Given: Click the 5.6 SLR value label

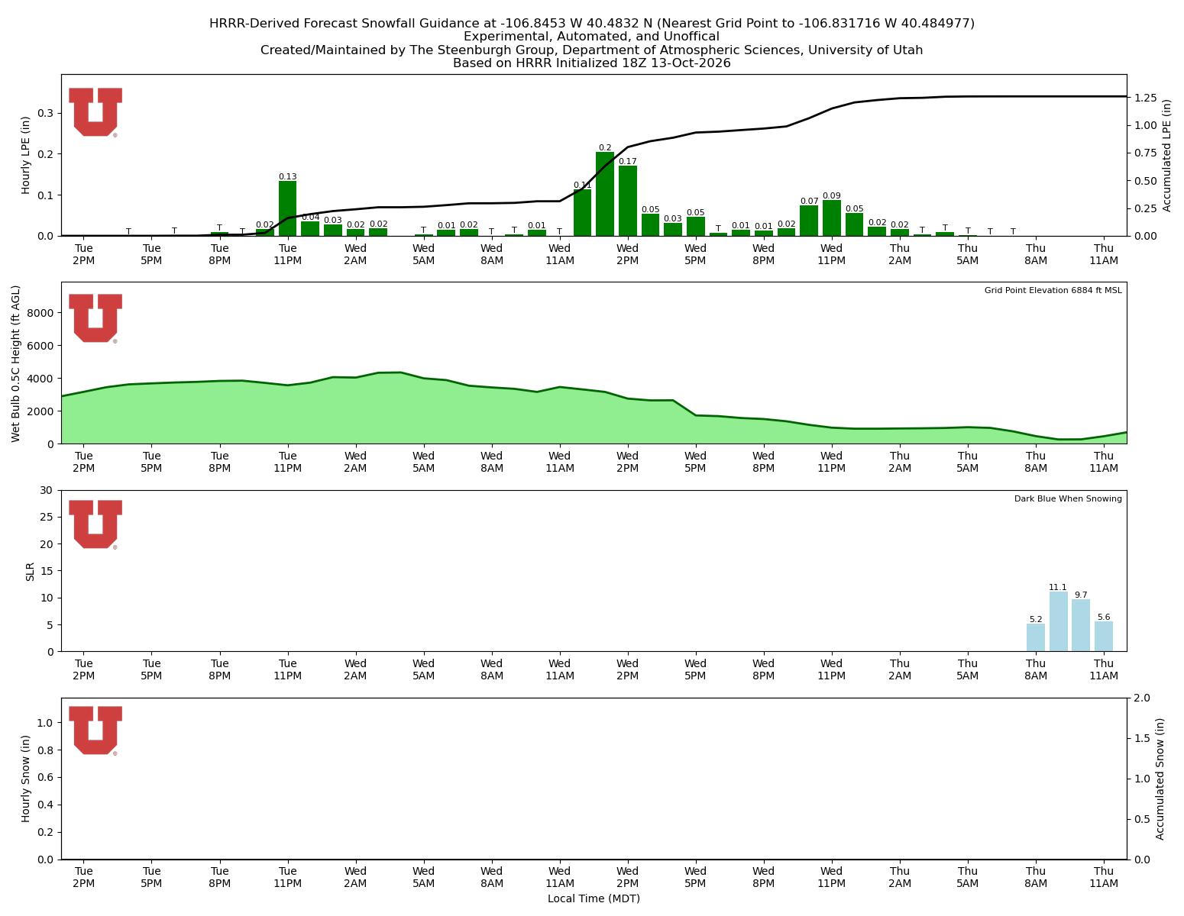Looking at the screenshot, I should point(1104,617).
